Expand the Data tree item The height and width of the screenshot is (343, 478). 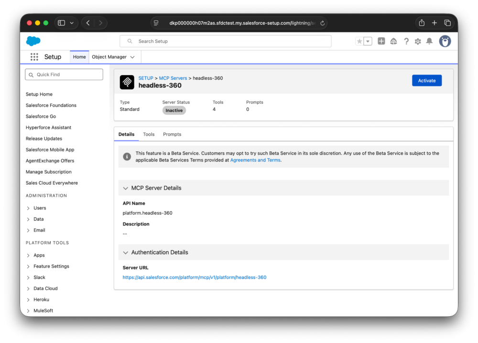point(28,219)
